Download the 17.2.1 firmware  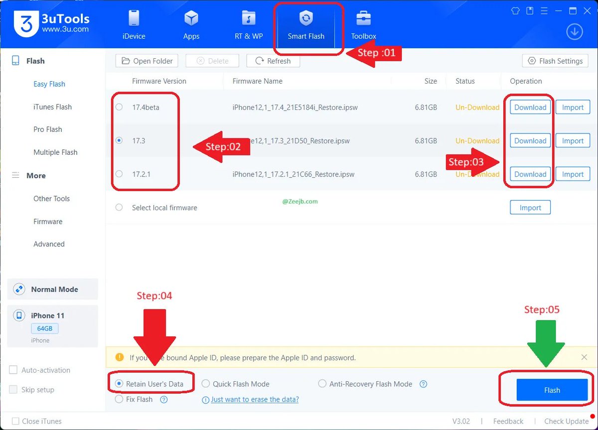[530, 174]
